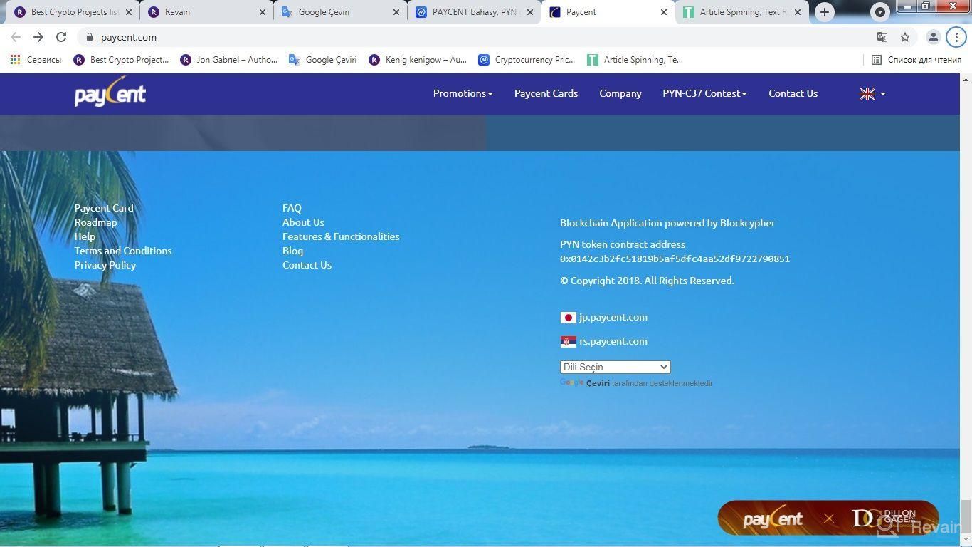Close the Best Crypto Projects tab
The width and height of the screenshot is (972, 547).
tap(129, 12)
